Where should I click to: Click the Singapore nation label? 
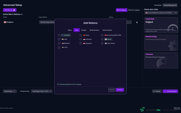[x=89, y=43]
